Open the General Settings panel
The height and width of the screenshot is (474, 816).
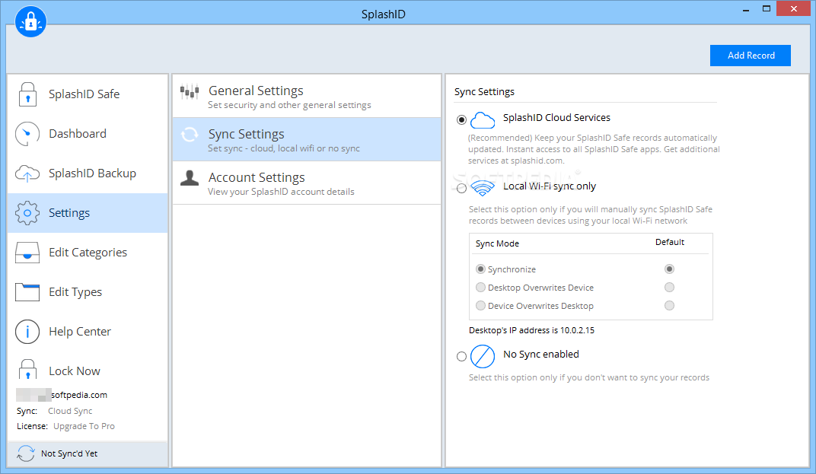[x=307, y=97]
